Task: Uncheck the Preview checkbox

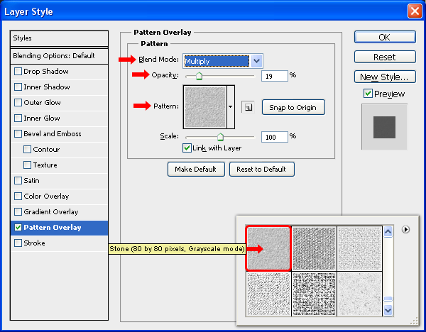Action: [368, 94]
